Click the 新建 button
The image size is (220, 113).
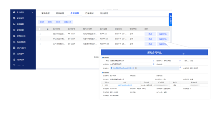[42, 22]
